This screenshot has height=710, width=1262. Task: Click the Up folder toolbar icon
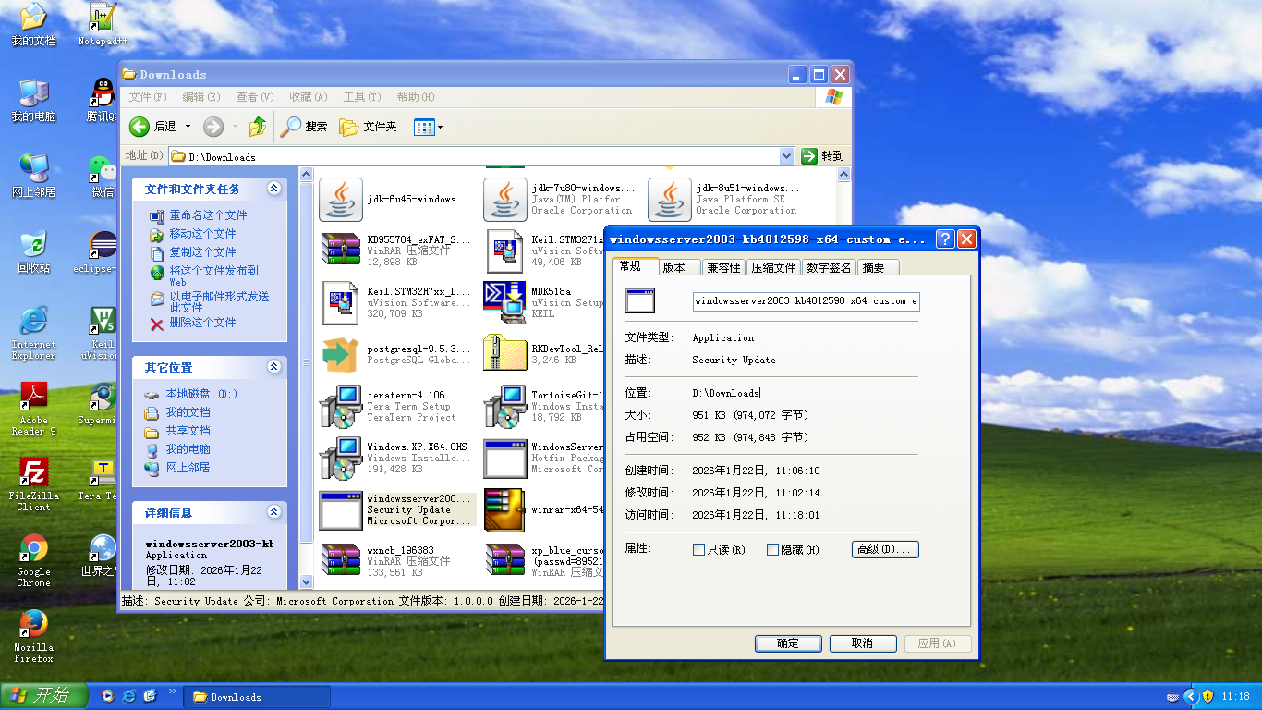coord(258,127)
